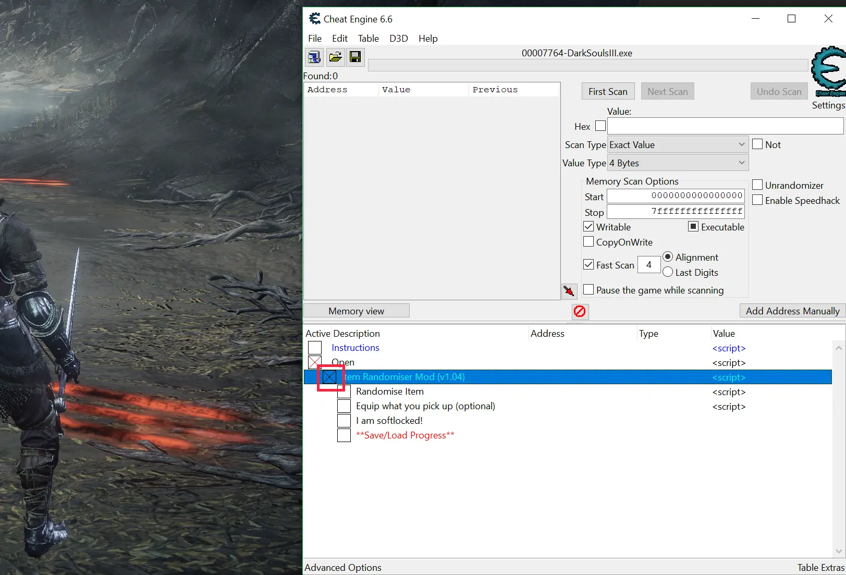Enable Pause the game while scanning
The width and height of the screenshot is (846, 575).
[x=588, y=289]
